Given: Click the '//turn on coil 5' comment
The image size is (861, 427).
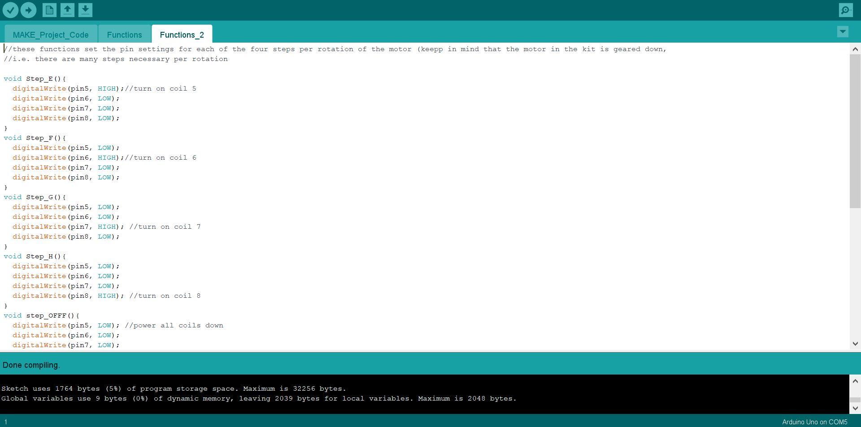Looking at the screenshot, I should (x=161, y=88).
